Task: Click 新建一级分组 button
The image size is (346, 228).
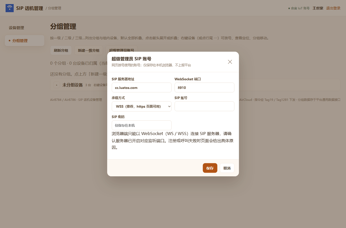Action: coord(89,50)
